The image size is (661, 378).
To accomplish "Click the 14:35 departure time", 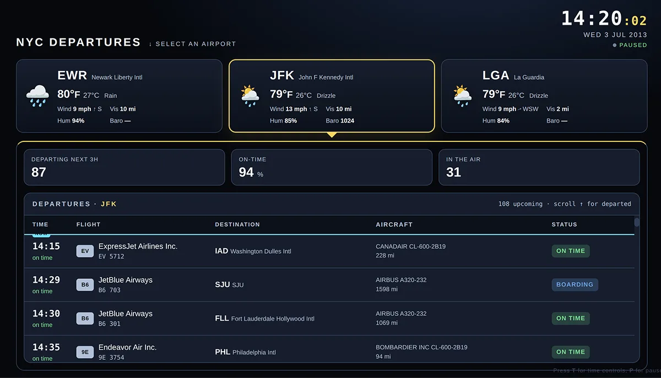I will coord(46,347).
